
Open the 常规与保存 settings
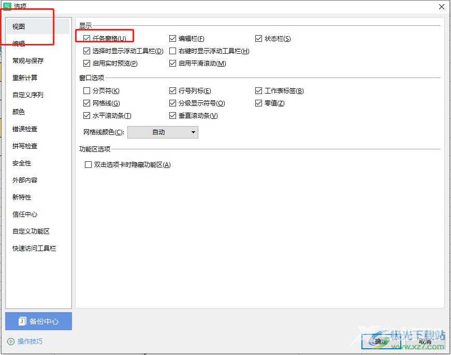[38, 60]
